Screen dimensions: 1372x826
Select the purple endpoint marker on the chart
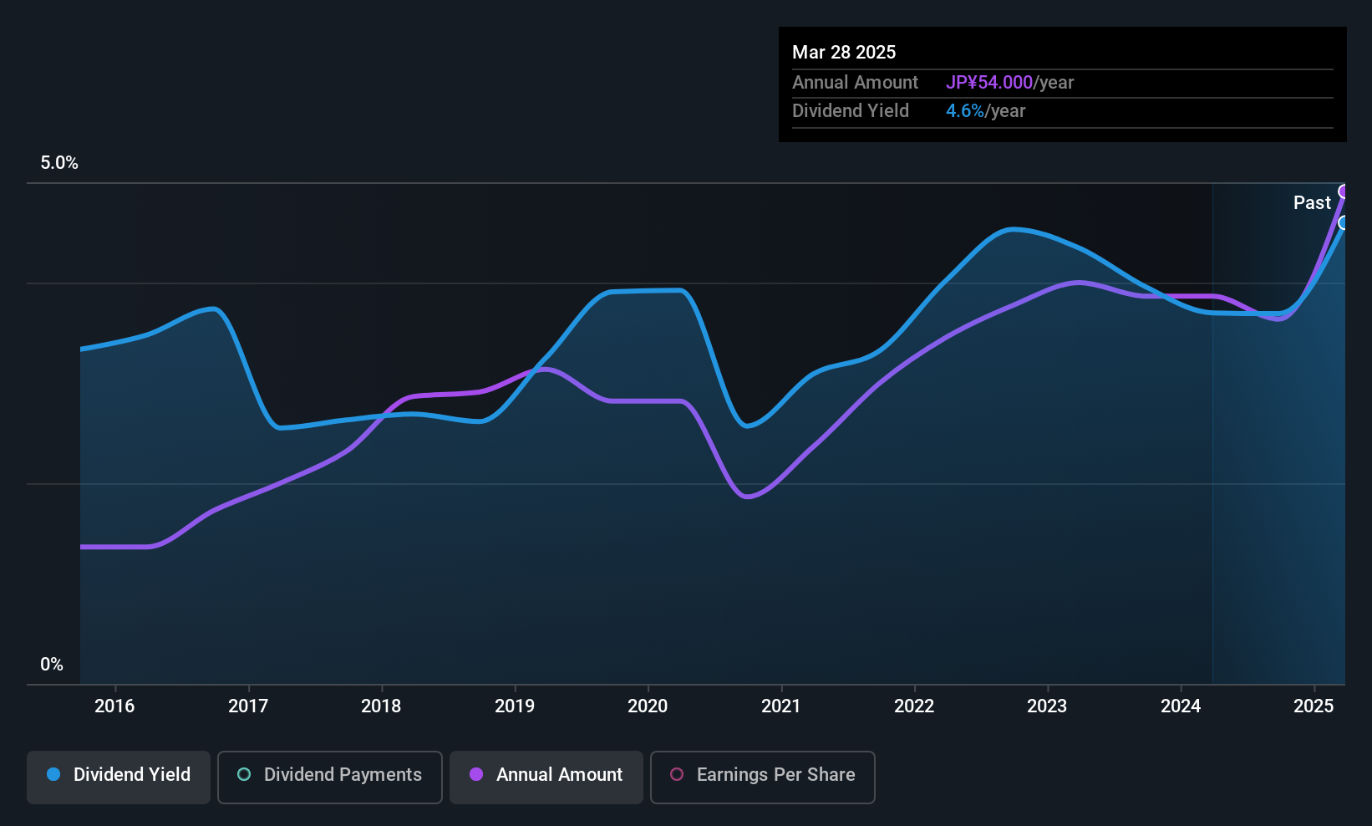(1344, 191)
